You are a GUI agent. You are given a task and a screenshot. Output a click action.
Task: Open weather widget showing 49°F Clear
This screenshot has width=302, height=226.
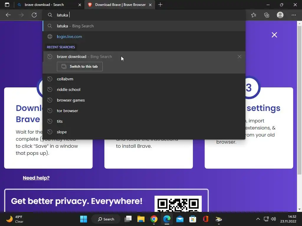tap(15, 219)
